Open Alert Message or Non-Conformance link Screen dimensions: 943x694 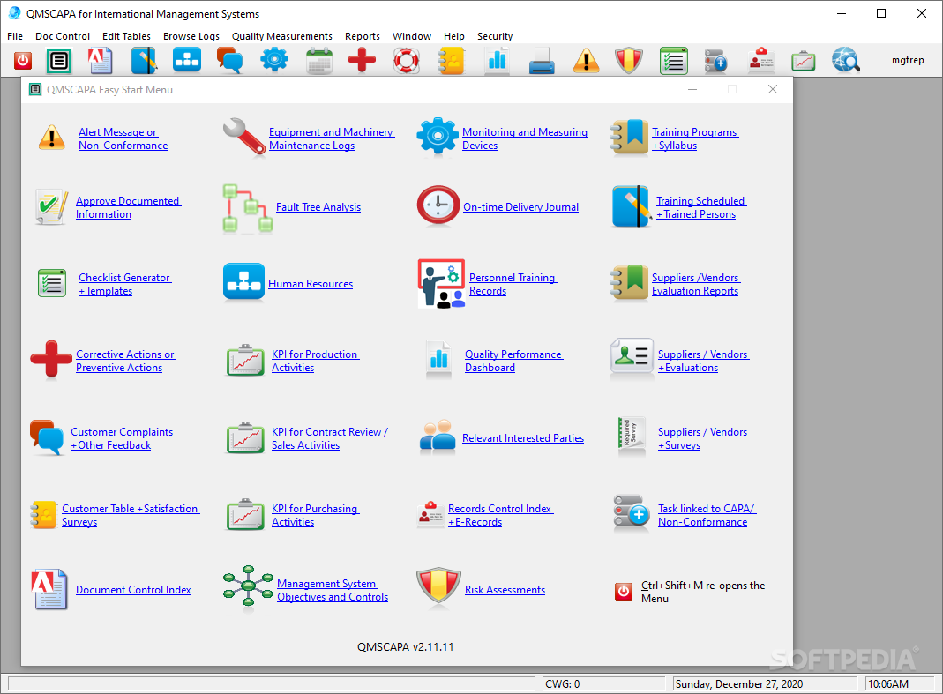(123, 139)
